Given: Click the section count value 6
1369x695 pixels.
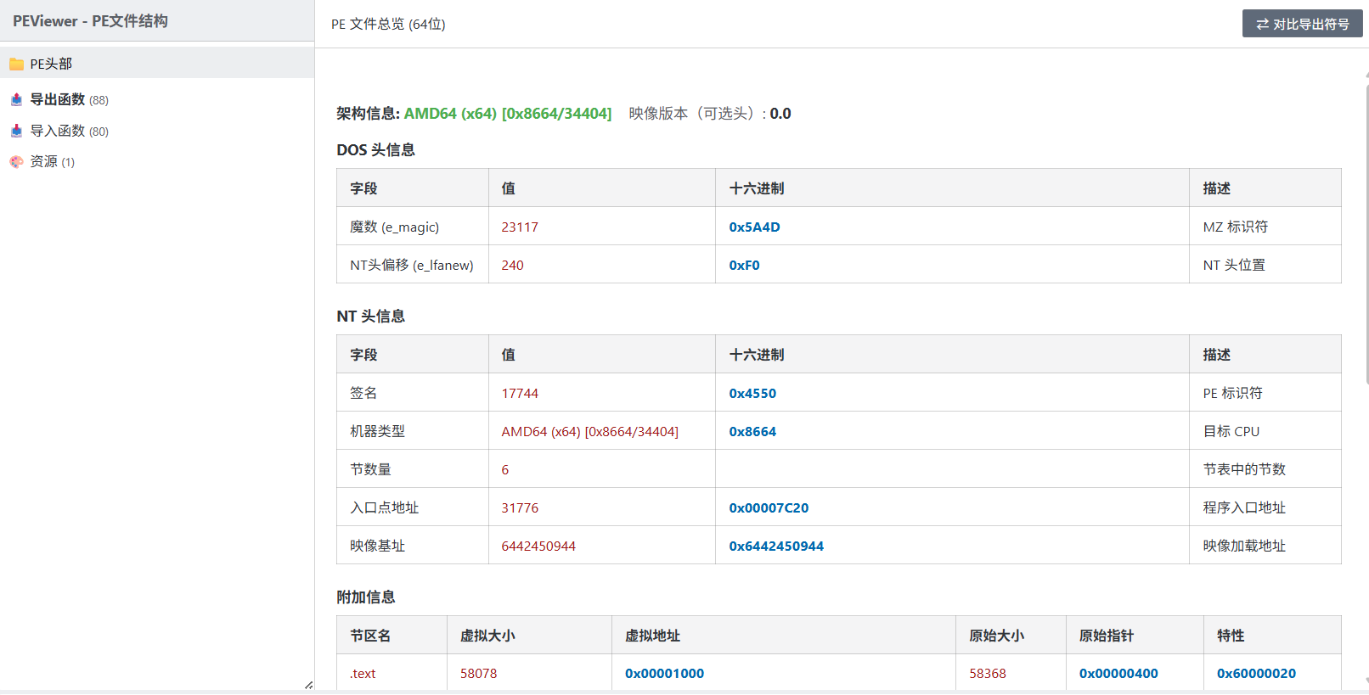Looking at the screenshot, I should coord(505,469).
